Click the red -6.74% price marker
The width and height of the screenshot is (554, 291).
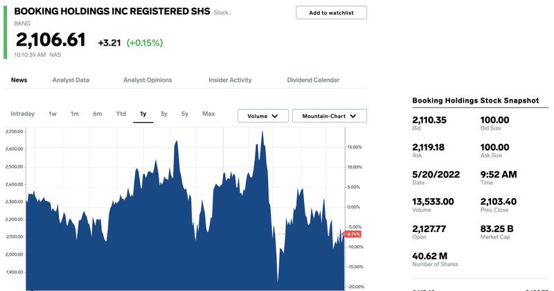(353, 234)
